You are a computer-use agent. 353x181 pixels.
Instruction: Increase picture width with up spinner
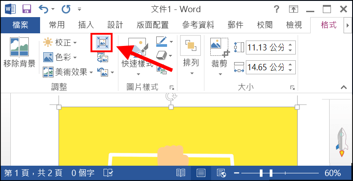coord(290,64)
